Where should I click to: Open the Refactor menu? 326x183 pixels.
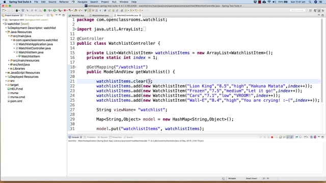pos(64,2)
